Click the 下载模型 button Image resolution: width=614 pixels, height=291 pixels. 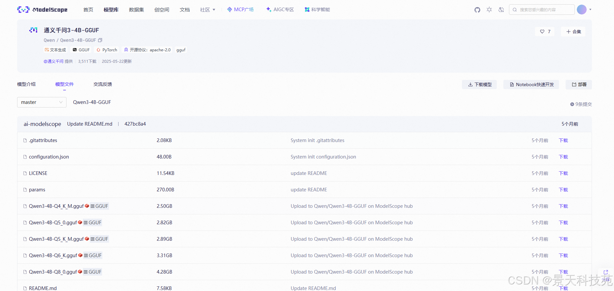pyautogui.click(x=479, y=85)
